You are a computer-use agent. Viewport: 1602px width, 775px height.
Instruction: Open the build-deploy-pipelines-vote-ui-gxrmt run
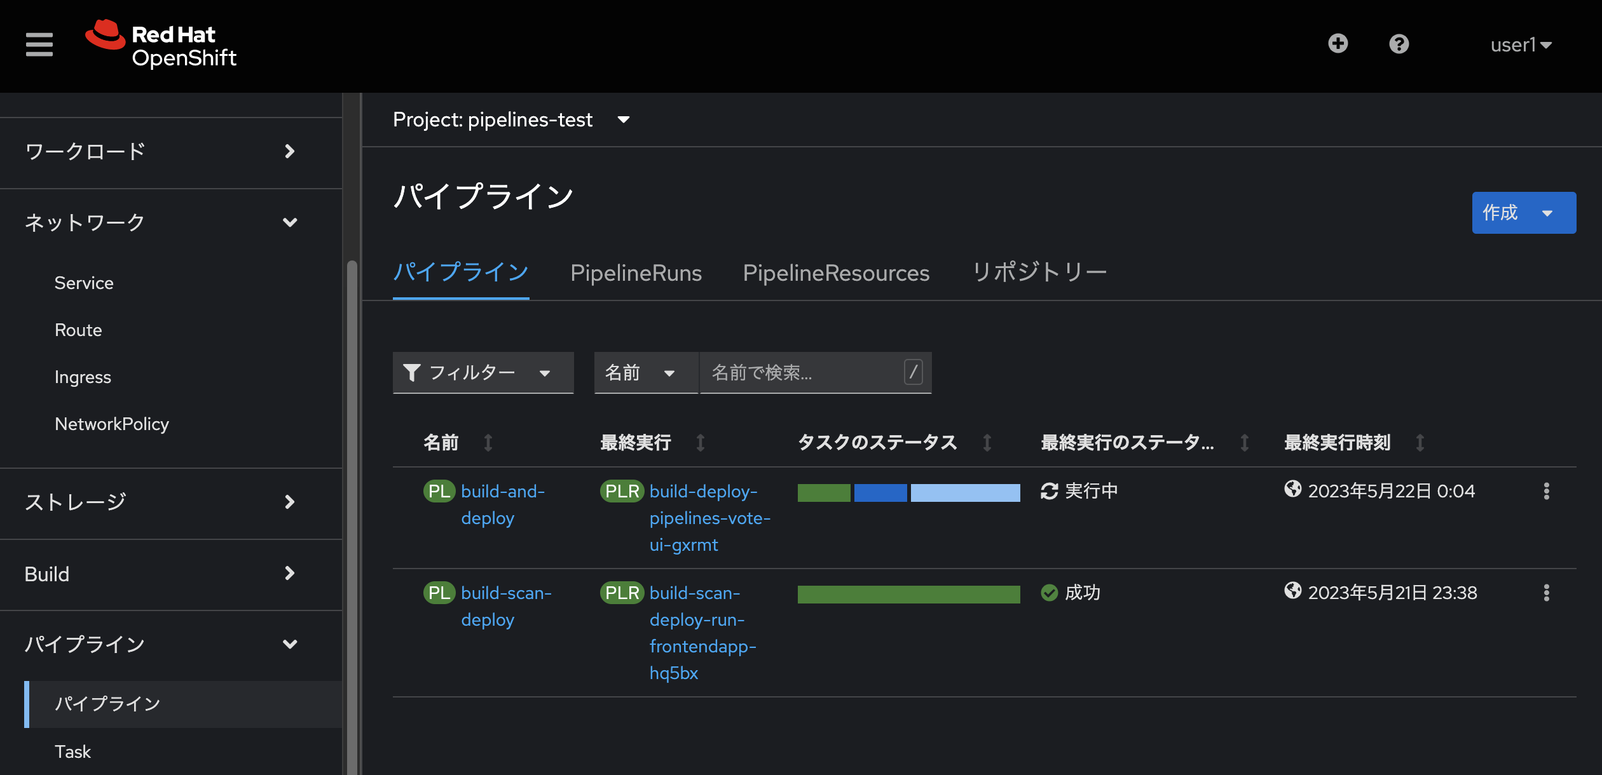[x=710, y=518]
